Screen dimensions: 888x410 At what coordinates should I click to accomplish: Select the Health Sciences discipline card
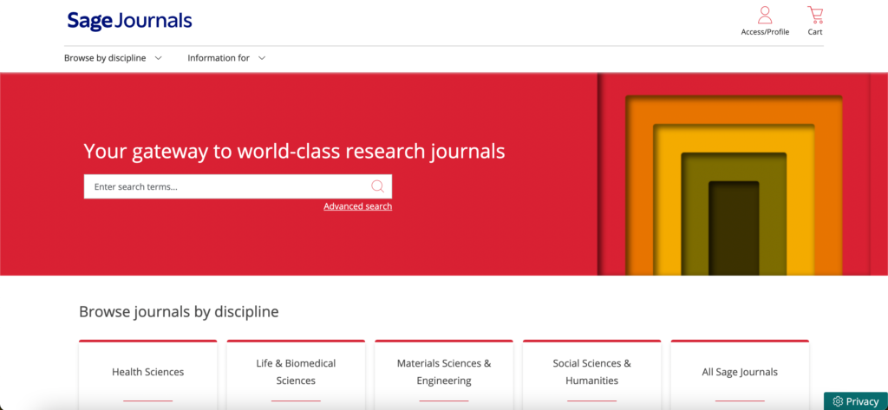point(147,373)
